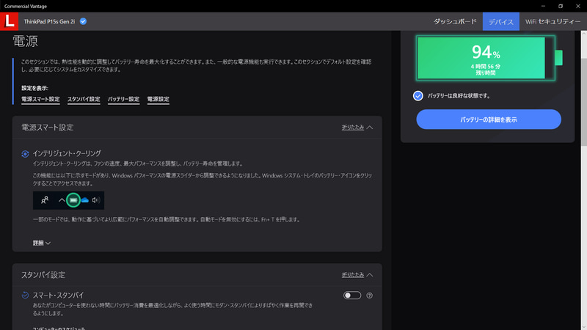Click the ThinkPad P15s Gen 2i device name
Screen dimensions: 587x330
(x=49, y=21)
